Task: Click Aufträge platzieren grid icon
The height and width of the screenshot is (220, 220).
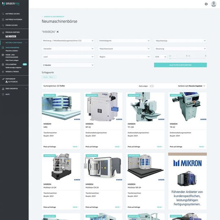Action: (3, 20)
